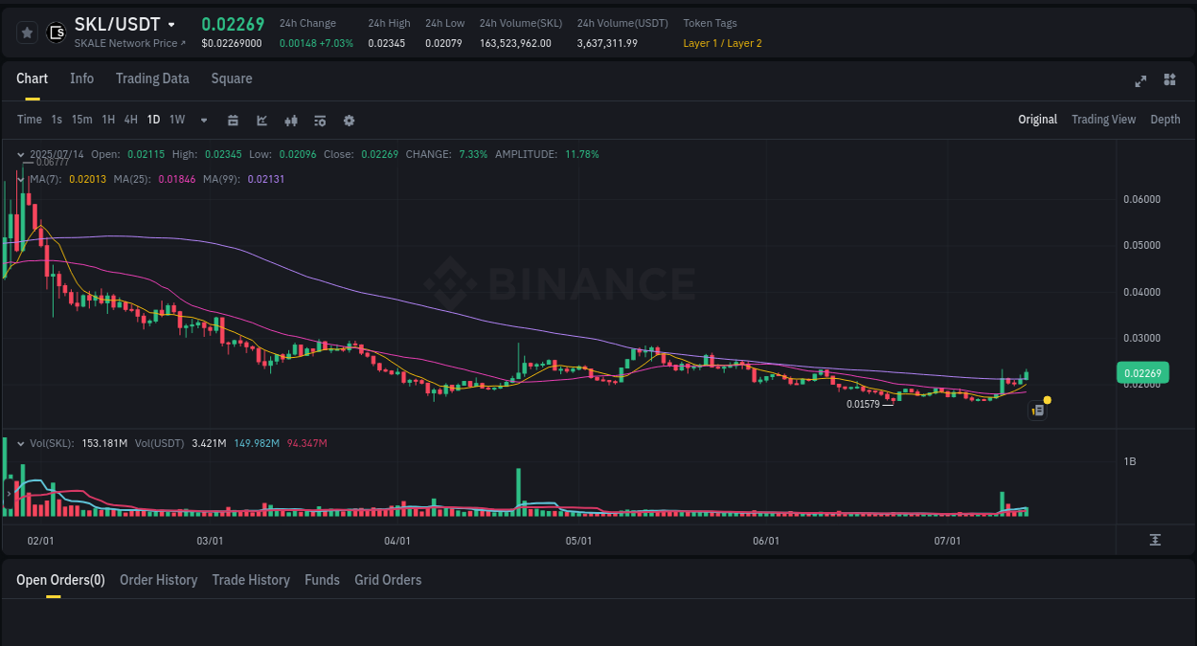Click the current price label 0.02269 on scale

click(x=1142, y=372)
